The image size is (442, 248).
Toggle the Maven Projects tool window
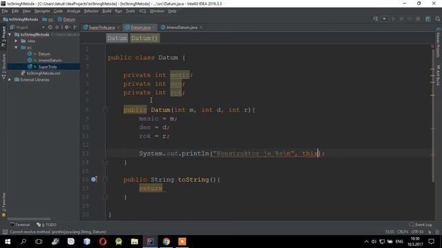point(439,43)
